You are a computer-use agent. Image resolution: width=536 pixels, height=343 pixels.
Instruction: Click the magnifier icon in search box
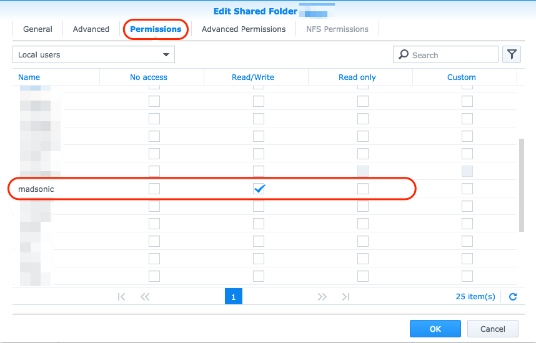(x=404, y=54)
